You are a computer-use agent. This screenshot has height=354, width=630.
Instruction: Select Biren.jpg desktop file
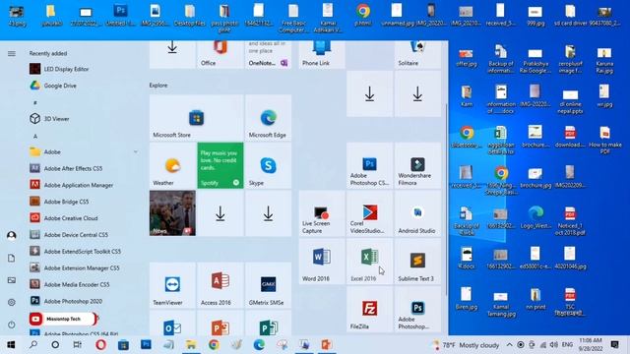click(466, 299)
